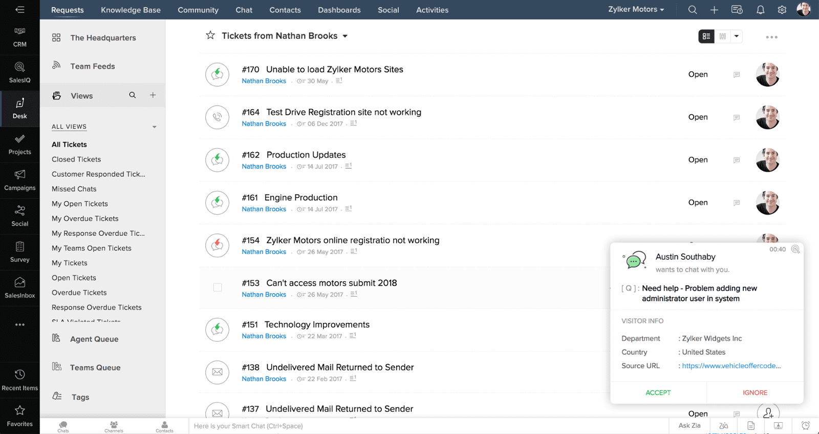The height and width of the screenshot is (434, 819).
Task: Open the CRM app in sidebar
Action: pyautogui.click(x=19, y=37)
